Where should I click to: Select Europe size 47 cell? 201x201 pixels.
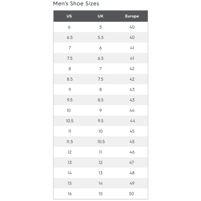[x=132, y=162]
